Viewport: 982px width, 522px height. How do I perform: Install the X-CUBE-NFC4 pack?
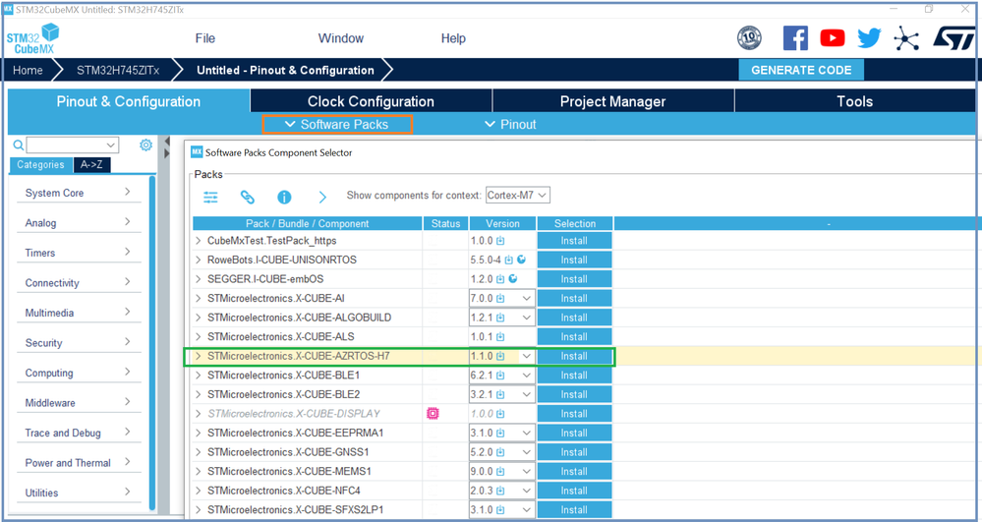(x=574, y=491)
